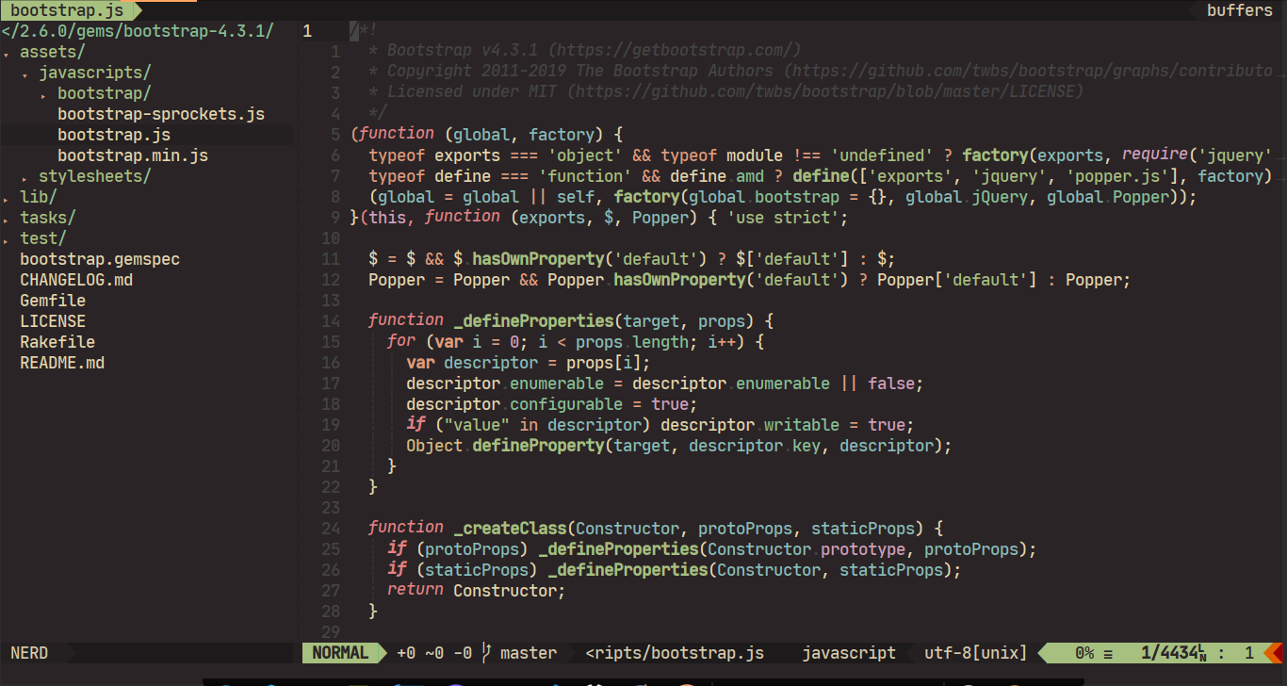Viewport: 1287px width, 686px height.
Task: Click the <ripts/bootstrap.js statusline filename
Action: click(x=675, y=653)
